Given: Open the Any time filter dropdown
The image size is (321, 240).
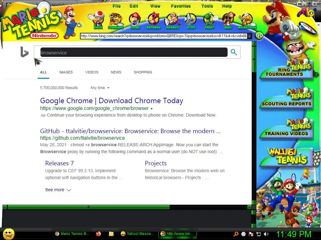Looking at the screenshot, I should 100,88.
